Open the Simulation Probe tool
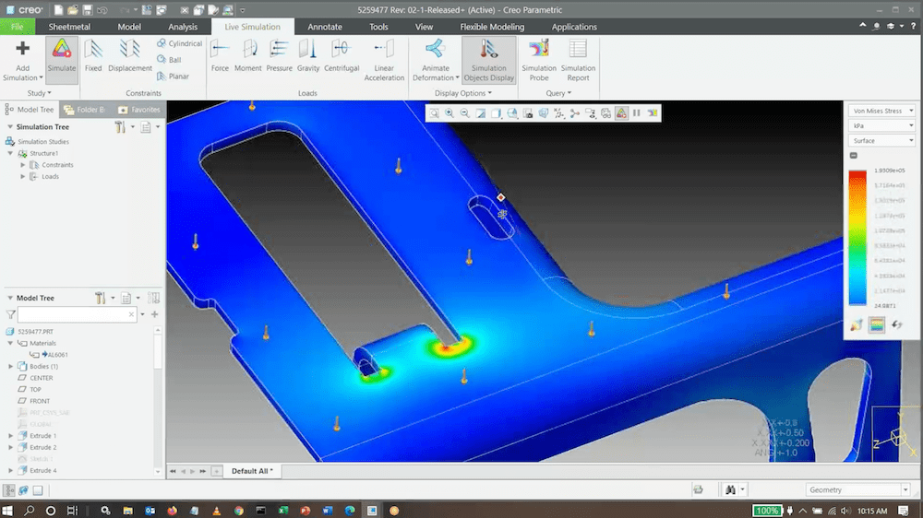The width and height of the screenshot is (923, 518). [539, 60]
